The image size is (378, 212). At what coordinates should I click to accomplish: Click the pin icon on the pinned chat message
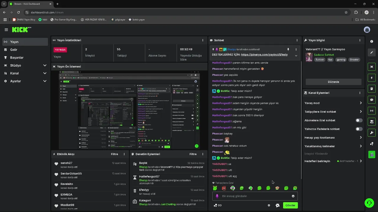pos(288,49)
